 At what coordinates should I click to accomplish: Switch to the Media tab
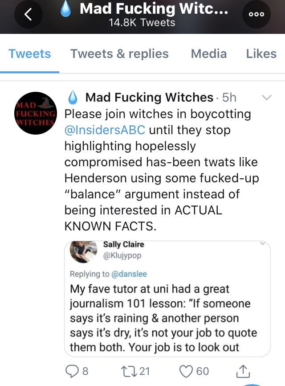point(208,54)
